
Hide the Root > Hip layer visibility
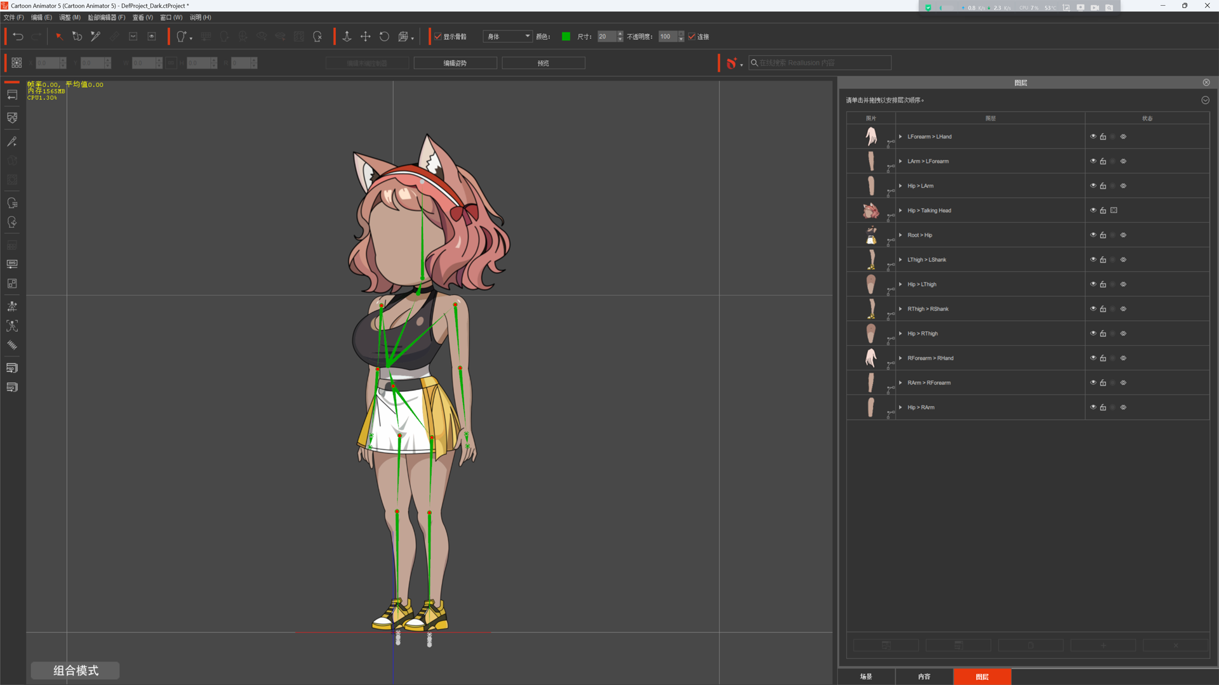pyautogui.click(x=1093, y=235)
